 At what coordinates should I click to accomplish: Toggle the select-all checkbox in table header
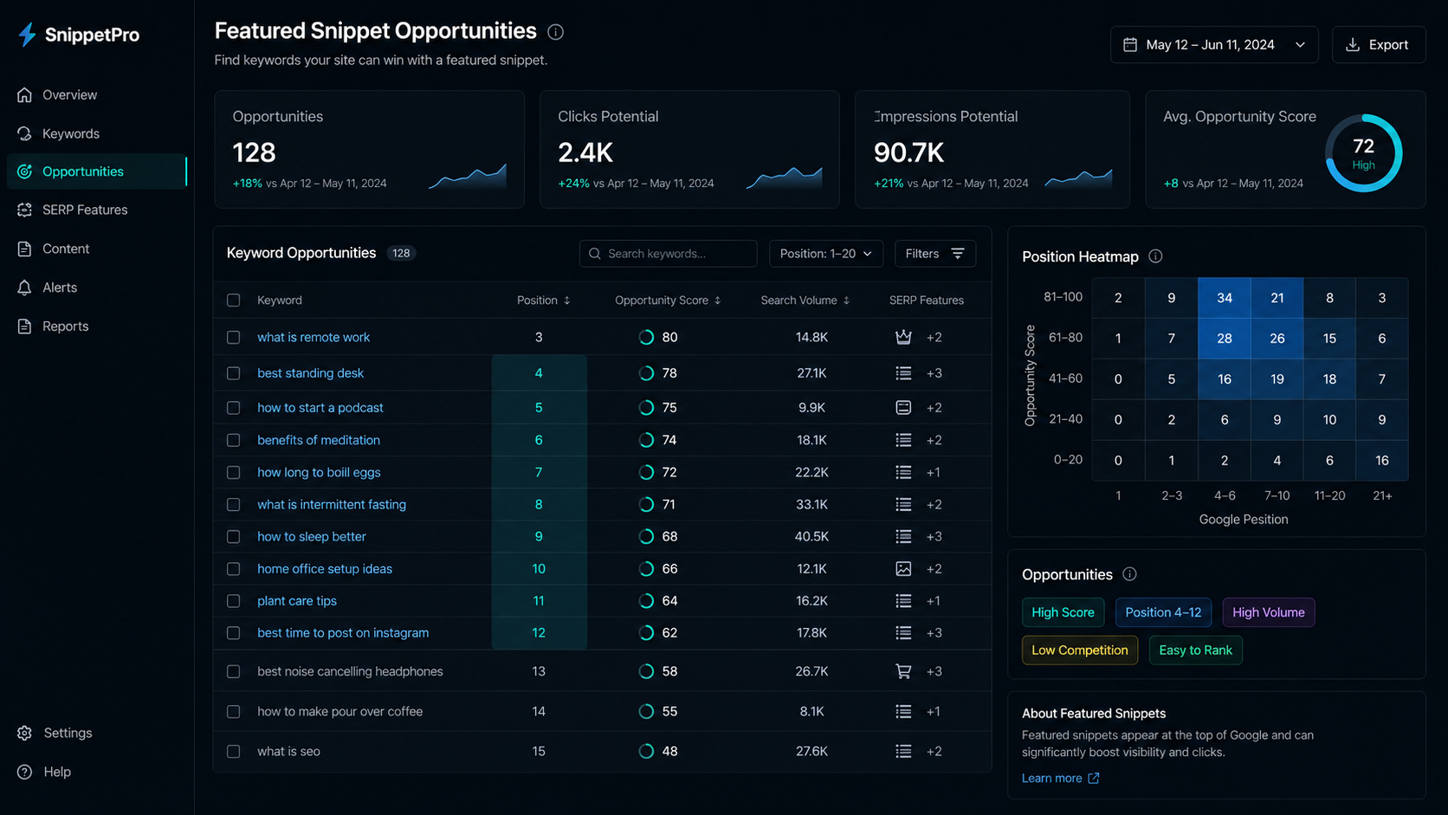[x=233, y=301]
